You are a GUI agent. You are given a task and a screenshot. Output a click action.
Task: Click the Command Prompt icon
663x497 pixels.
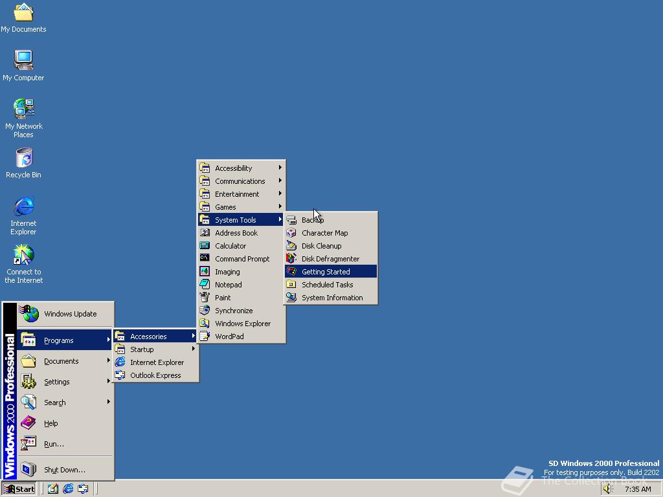pos(205,258)
